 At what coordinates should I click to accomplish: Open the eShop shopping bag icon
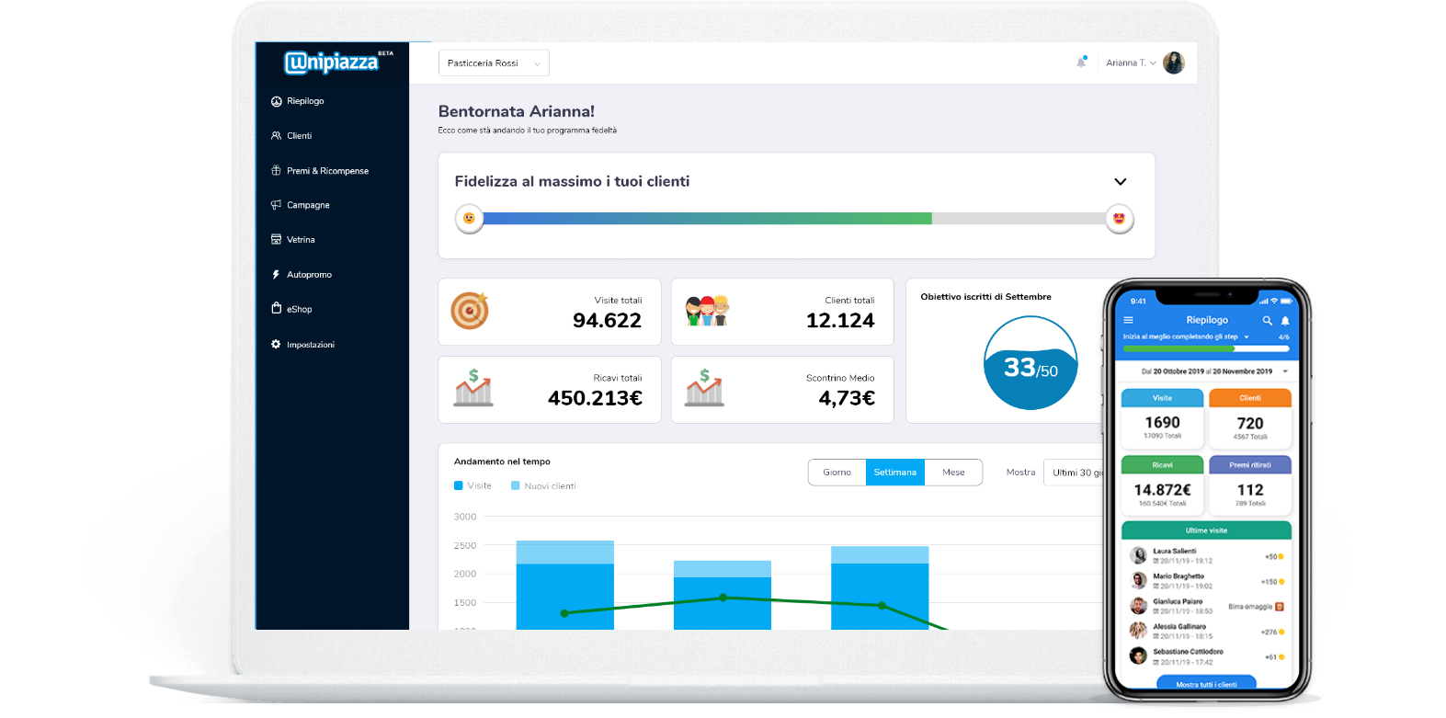pos(276,309)
